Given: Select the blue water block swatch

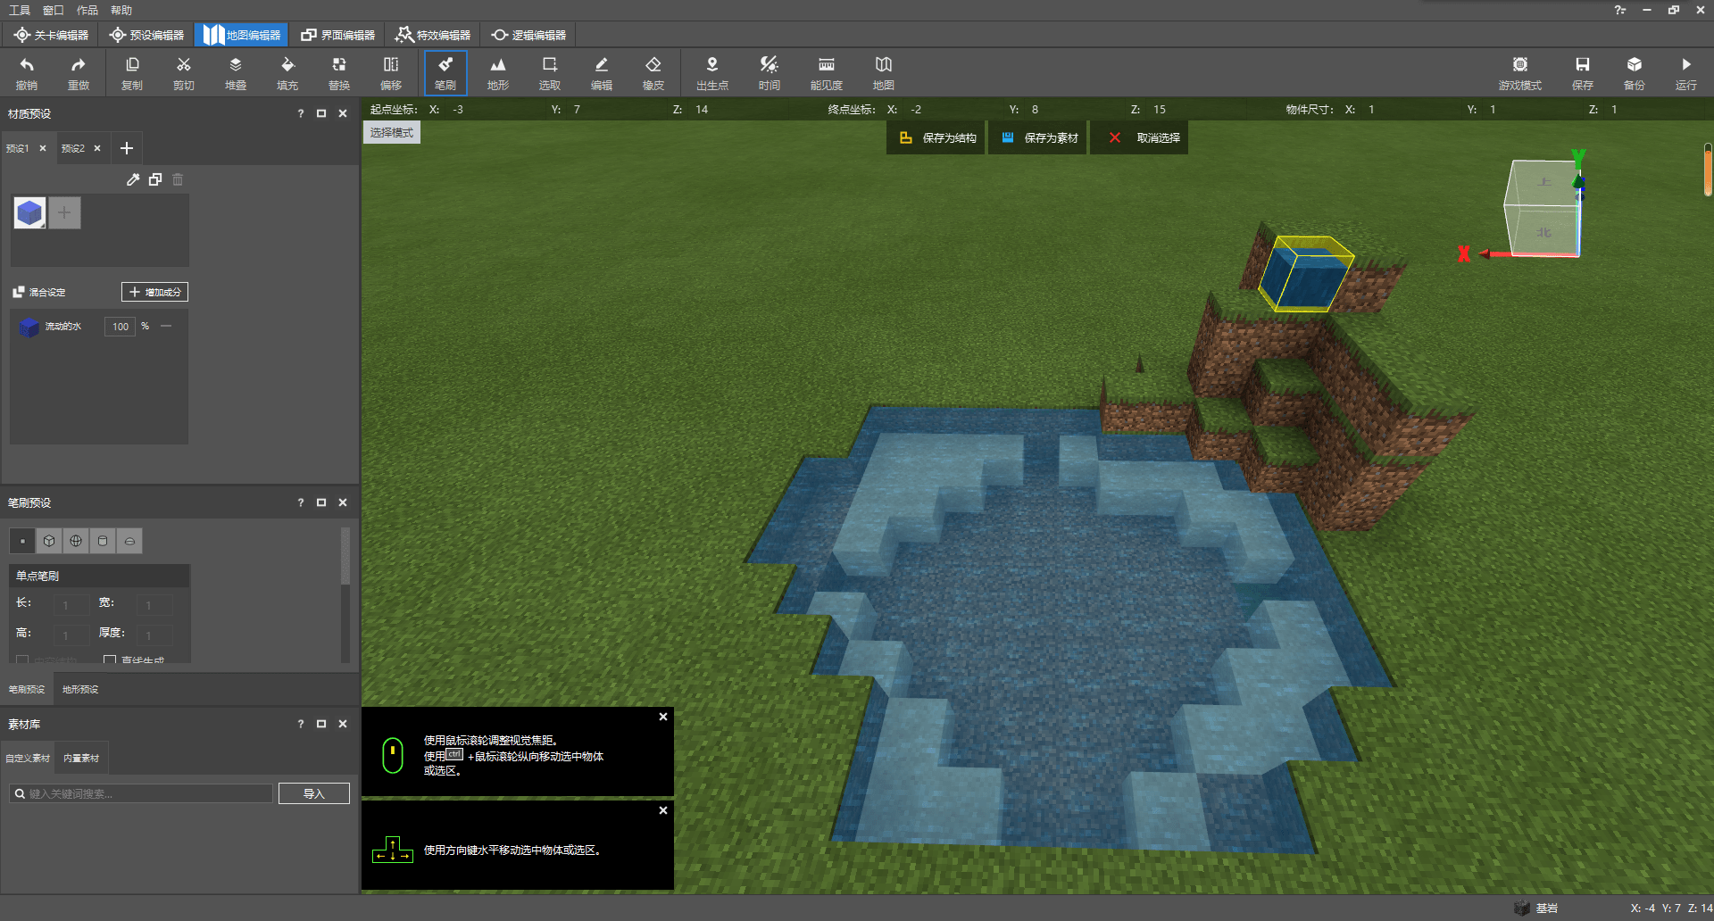Looking at the screenshot, I should (x=29, y=212).
